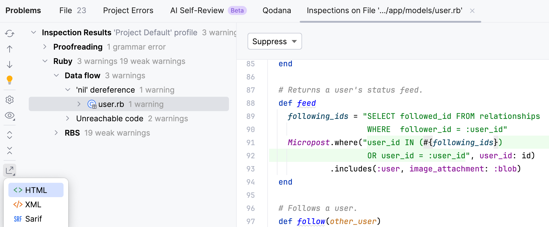Click the Collapse All icon
The height and width of the screenshot is (227, 549).
[10, 151]
